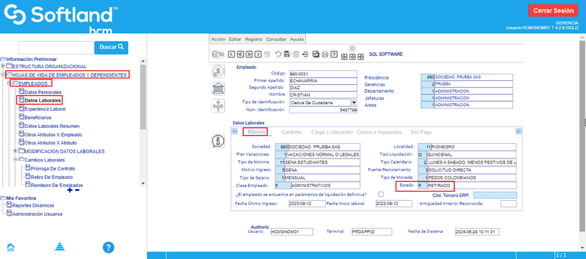This screenshot has height=259, width=586.
Task: Click the Buscar search button
Action: pos(111,47)
